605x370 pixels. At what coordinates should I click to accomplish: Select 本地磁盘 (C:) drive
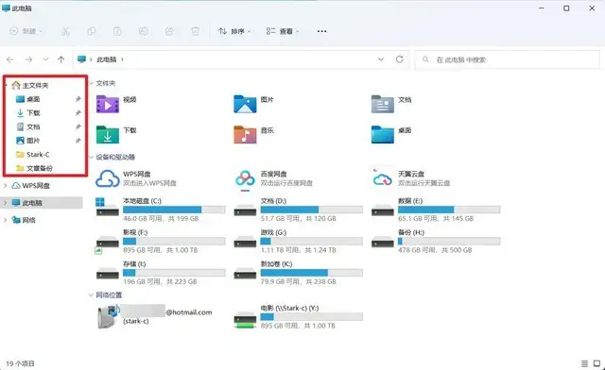point(161,210)
